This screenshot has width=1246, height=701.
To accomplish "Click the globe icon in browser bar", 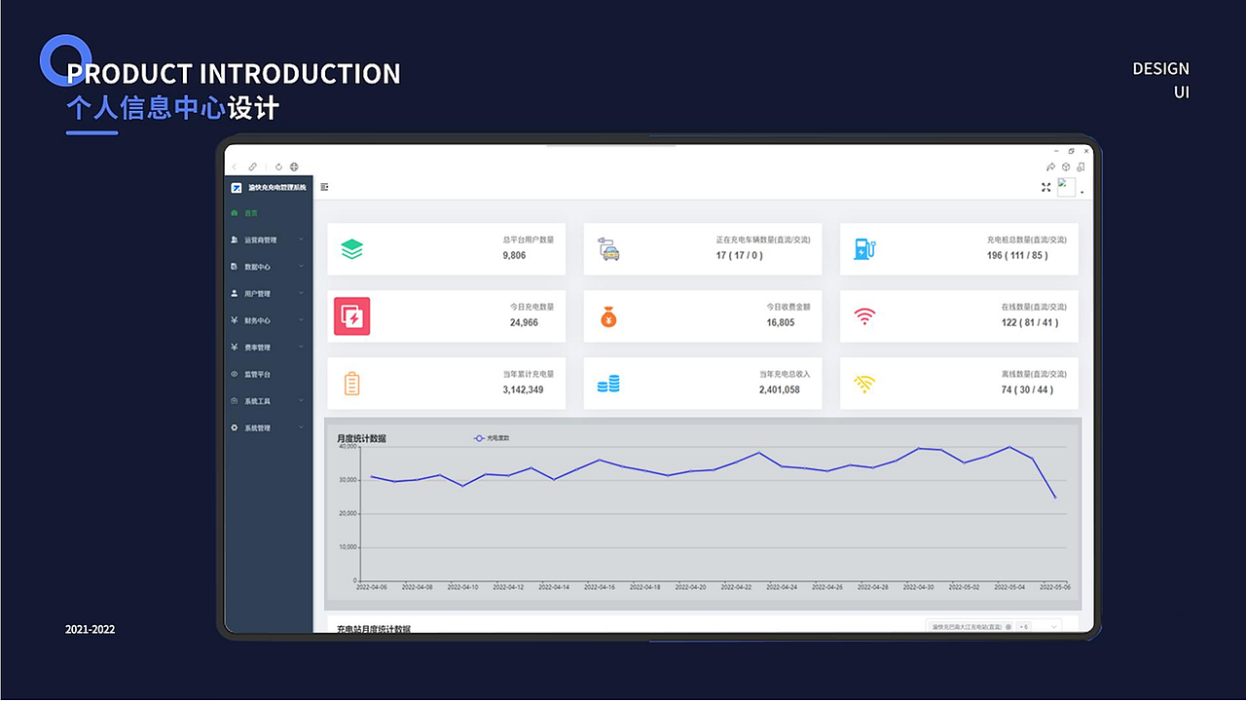I will [294, 166].
